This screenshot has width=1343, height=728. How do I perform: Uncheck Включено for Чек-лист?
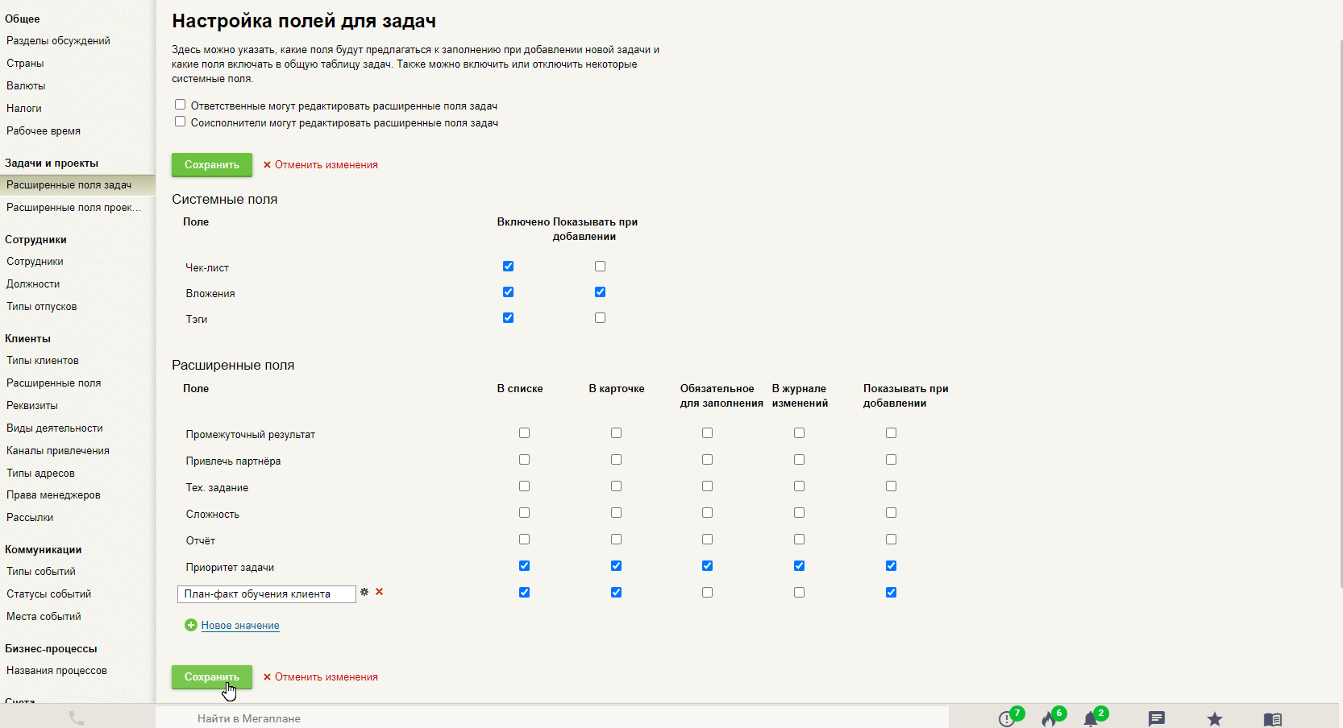click(508, 267)
